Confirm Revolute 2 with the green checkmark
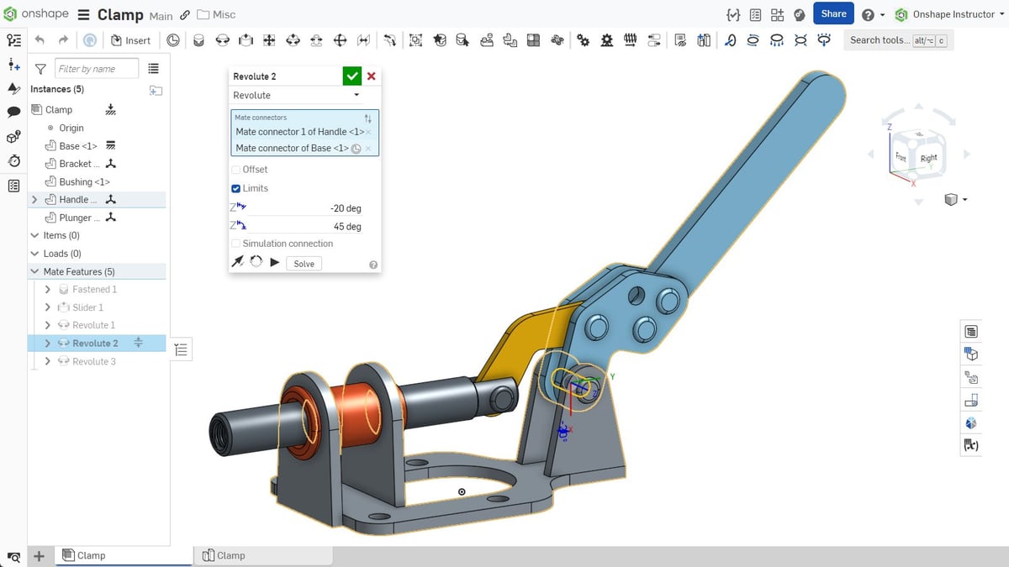 tap(352, 76)
